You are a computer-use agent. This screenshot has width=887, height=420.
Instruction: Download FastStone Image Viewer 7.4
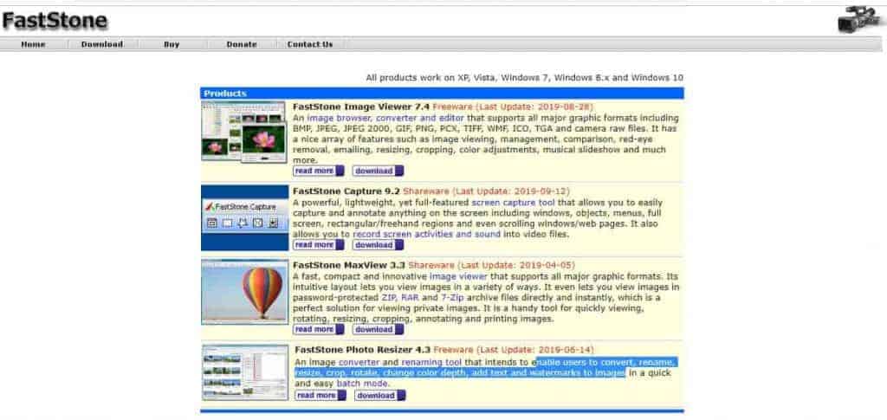378,171
